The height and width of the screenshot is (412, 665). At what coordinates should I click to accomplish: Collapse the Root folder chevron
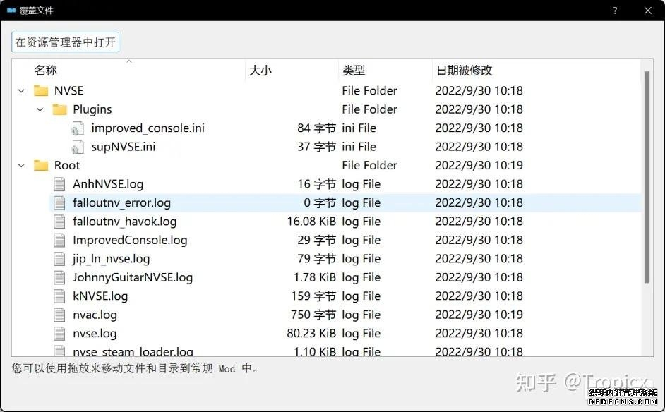(21, 166)
